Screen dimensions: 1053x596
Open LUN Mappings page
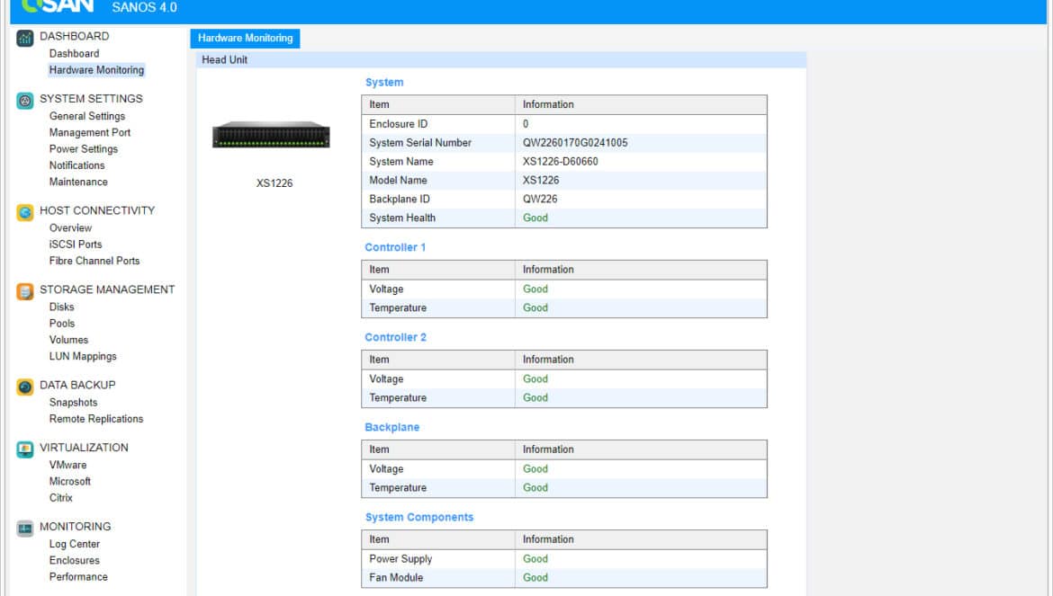(83, 357)
